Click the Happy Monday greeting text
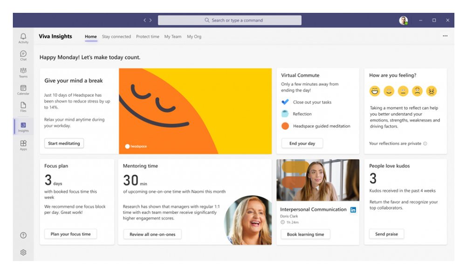The image size is (466, 273). pyautogui.click(x=90, y=57)
